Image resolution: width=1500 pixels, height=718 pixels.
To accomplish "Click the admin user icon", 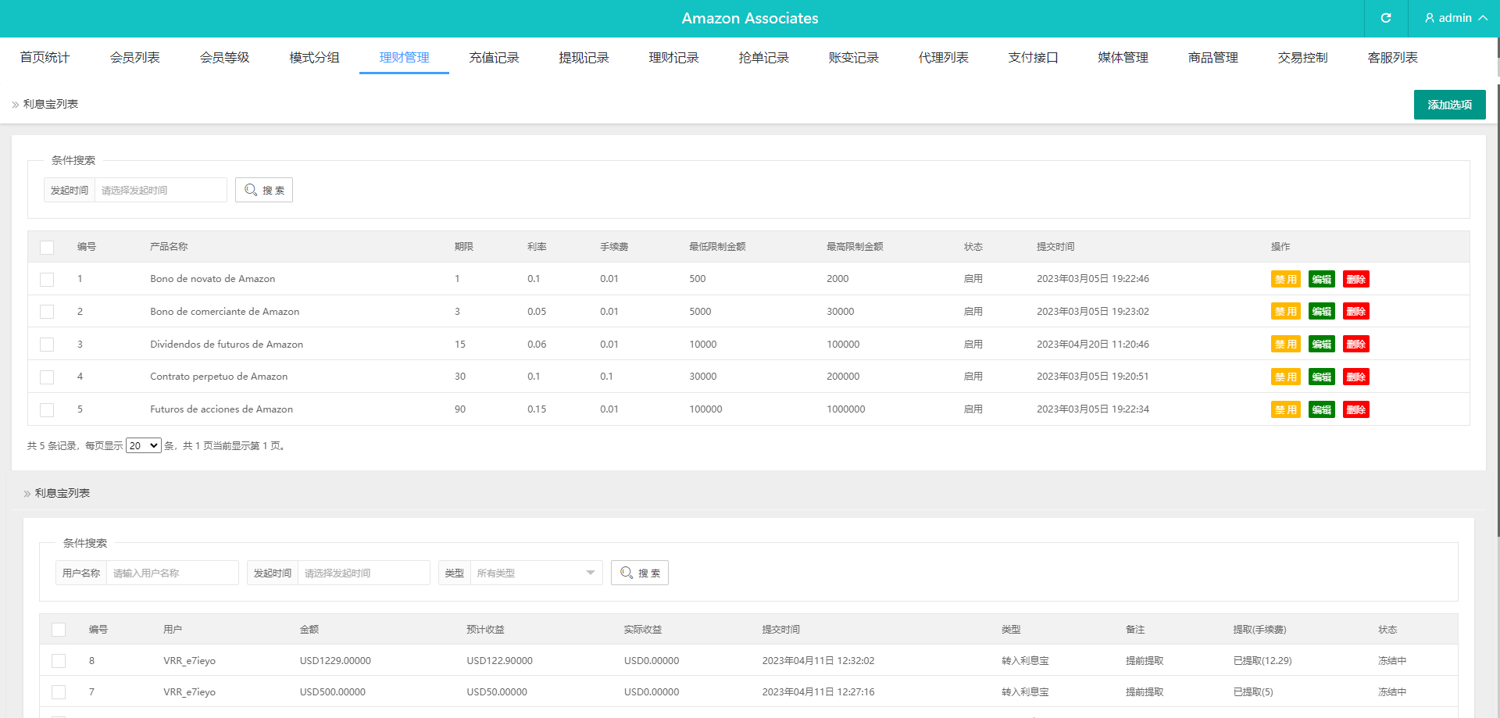I will 1430,18.
